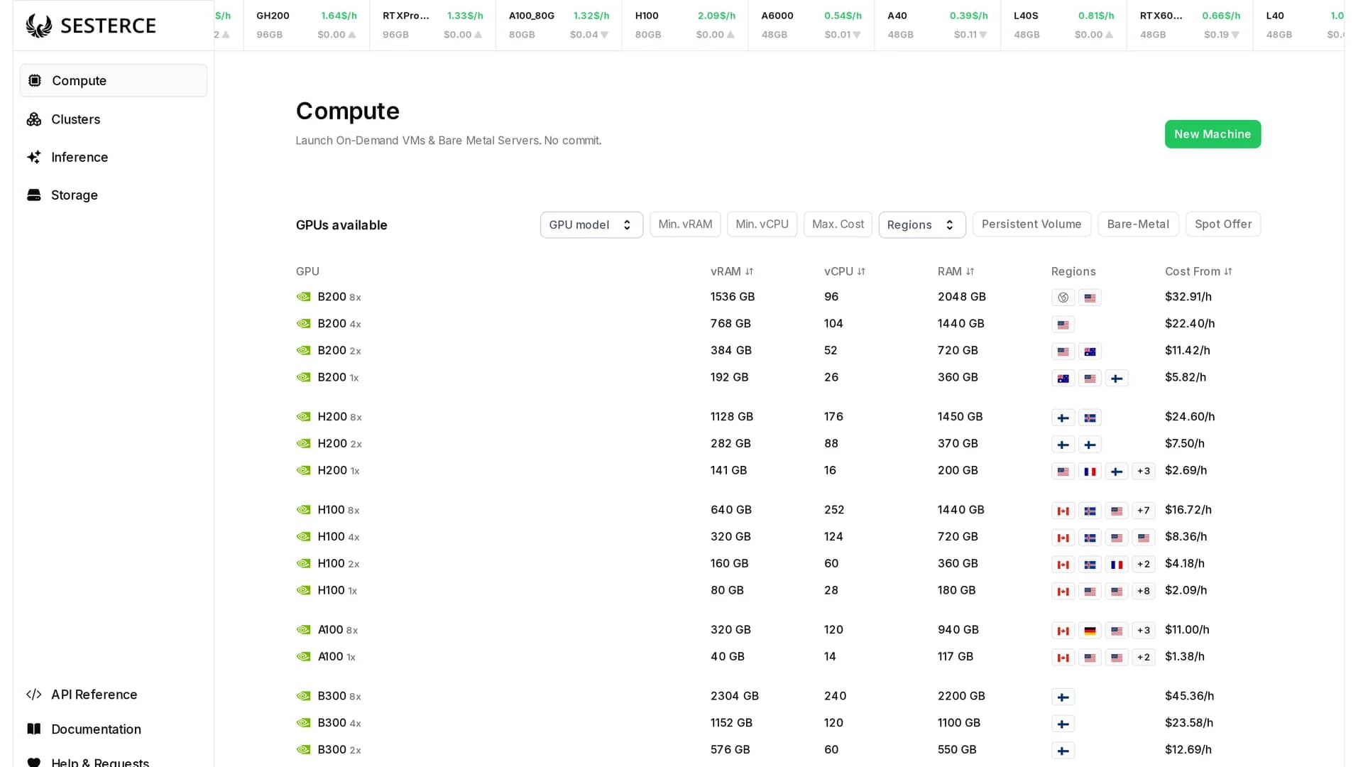Click the Canada flag on H100 8x row

click(x=1063, y=511)
